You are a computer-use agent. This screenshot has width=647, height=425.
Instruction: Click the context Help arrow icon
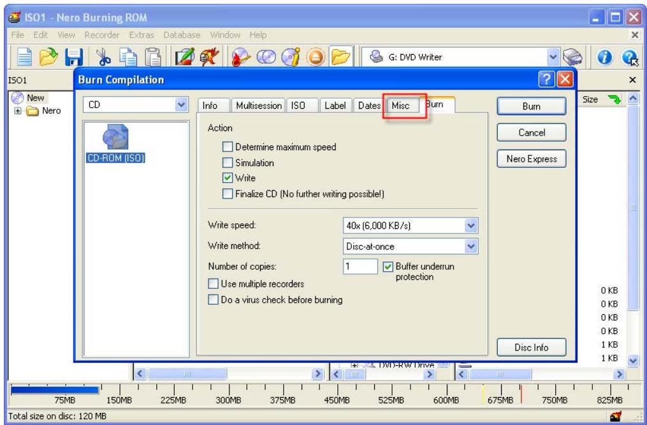tap(630, 57)
